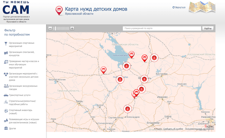Click the folded map thumbnail in header
The width and height of the screenshot is (225, 138).
click(x=202, y=8)
